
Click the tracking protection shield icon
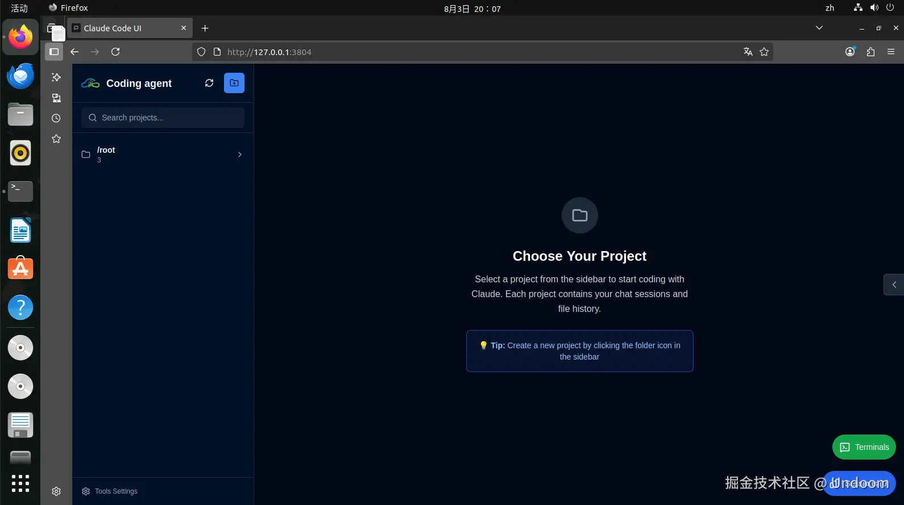point(201,52)
